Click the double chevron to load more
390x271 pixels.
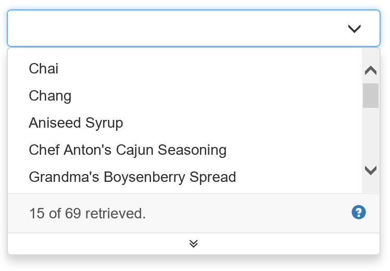tap(194, 243)
